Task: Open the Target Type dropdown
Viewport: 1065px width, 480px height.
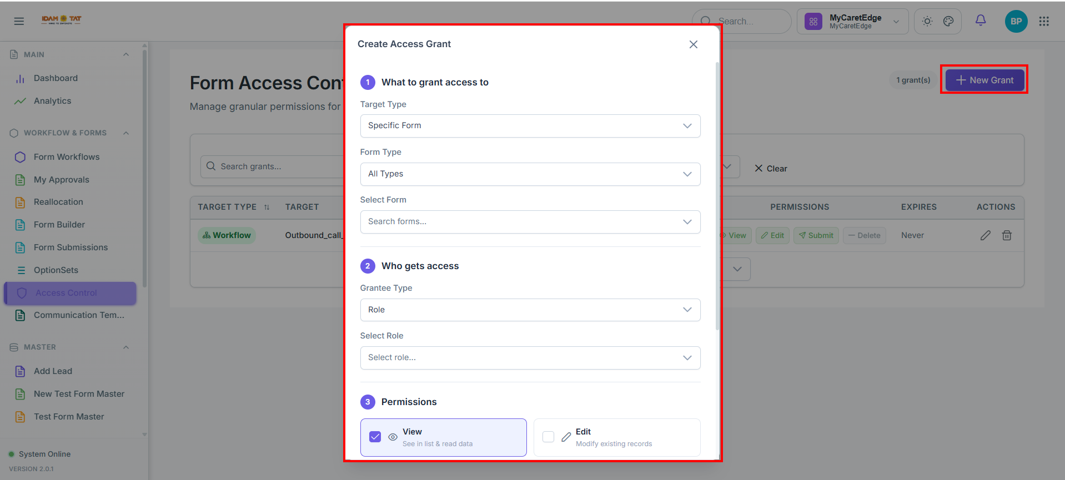Action: (530, 126)
